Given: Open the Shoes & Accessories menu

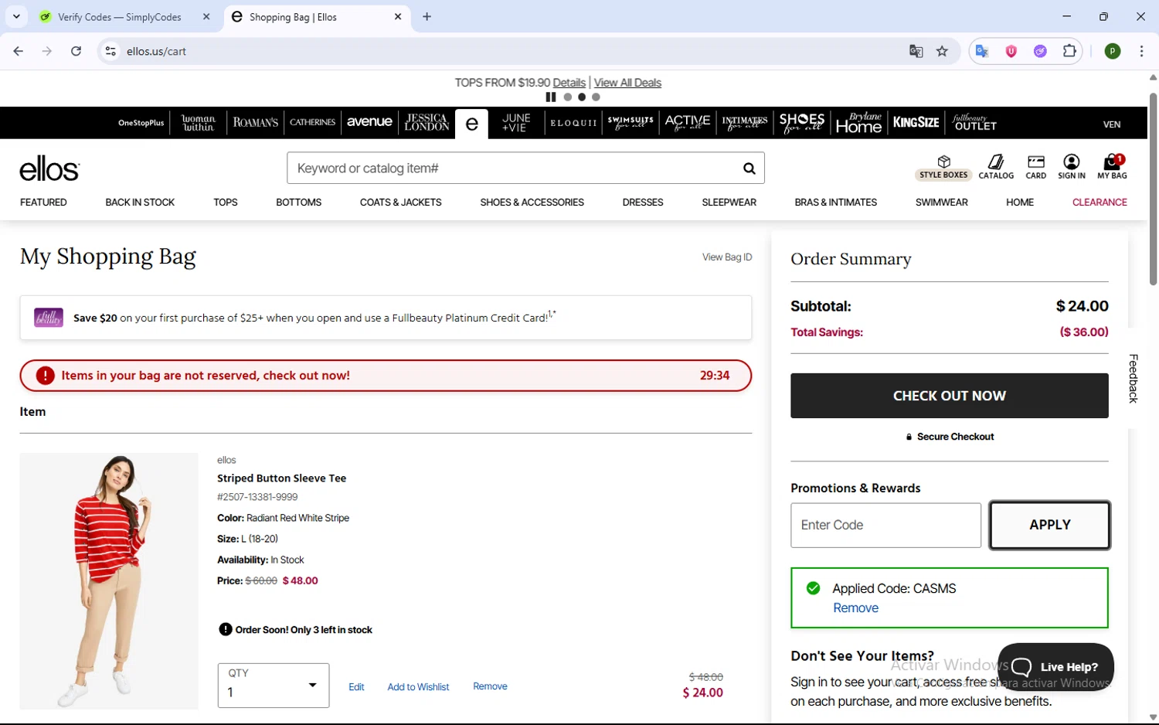Looking at the screenshot, I should coord(532,203).
